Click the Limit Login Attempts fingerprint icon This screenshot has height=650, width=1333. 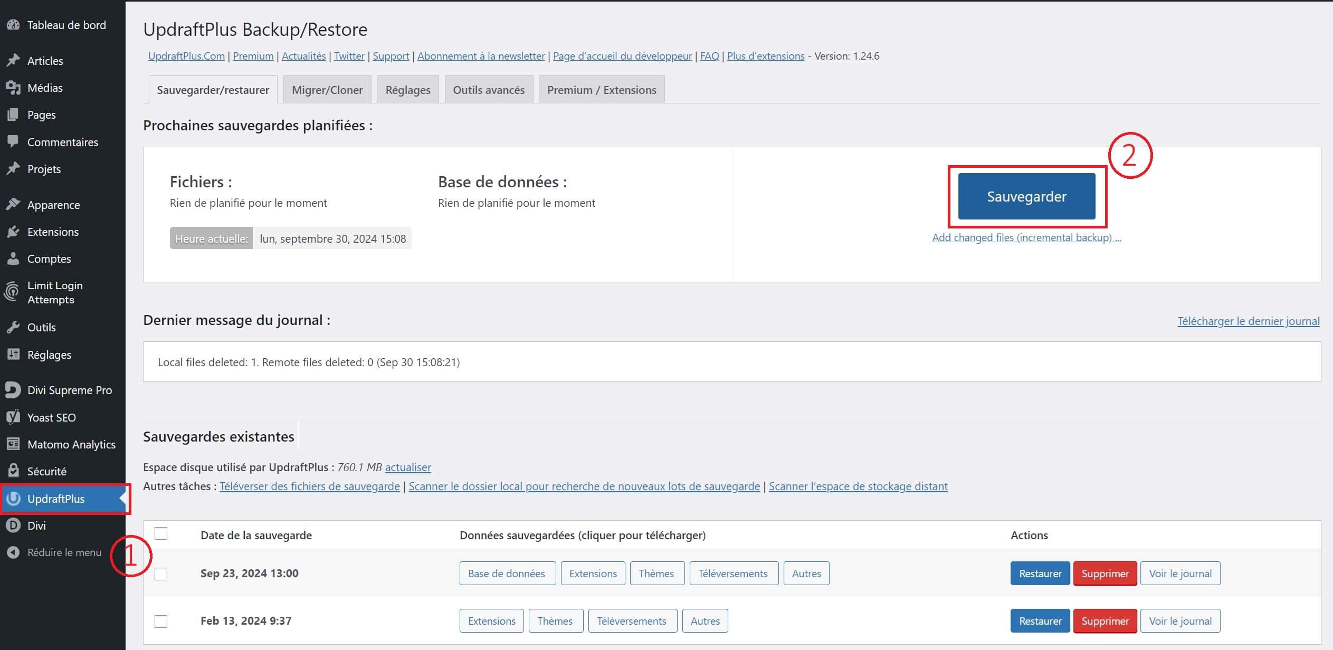tap(12, 292)
